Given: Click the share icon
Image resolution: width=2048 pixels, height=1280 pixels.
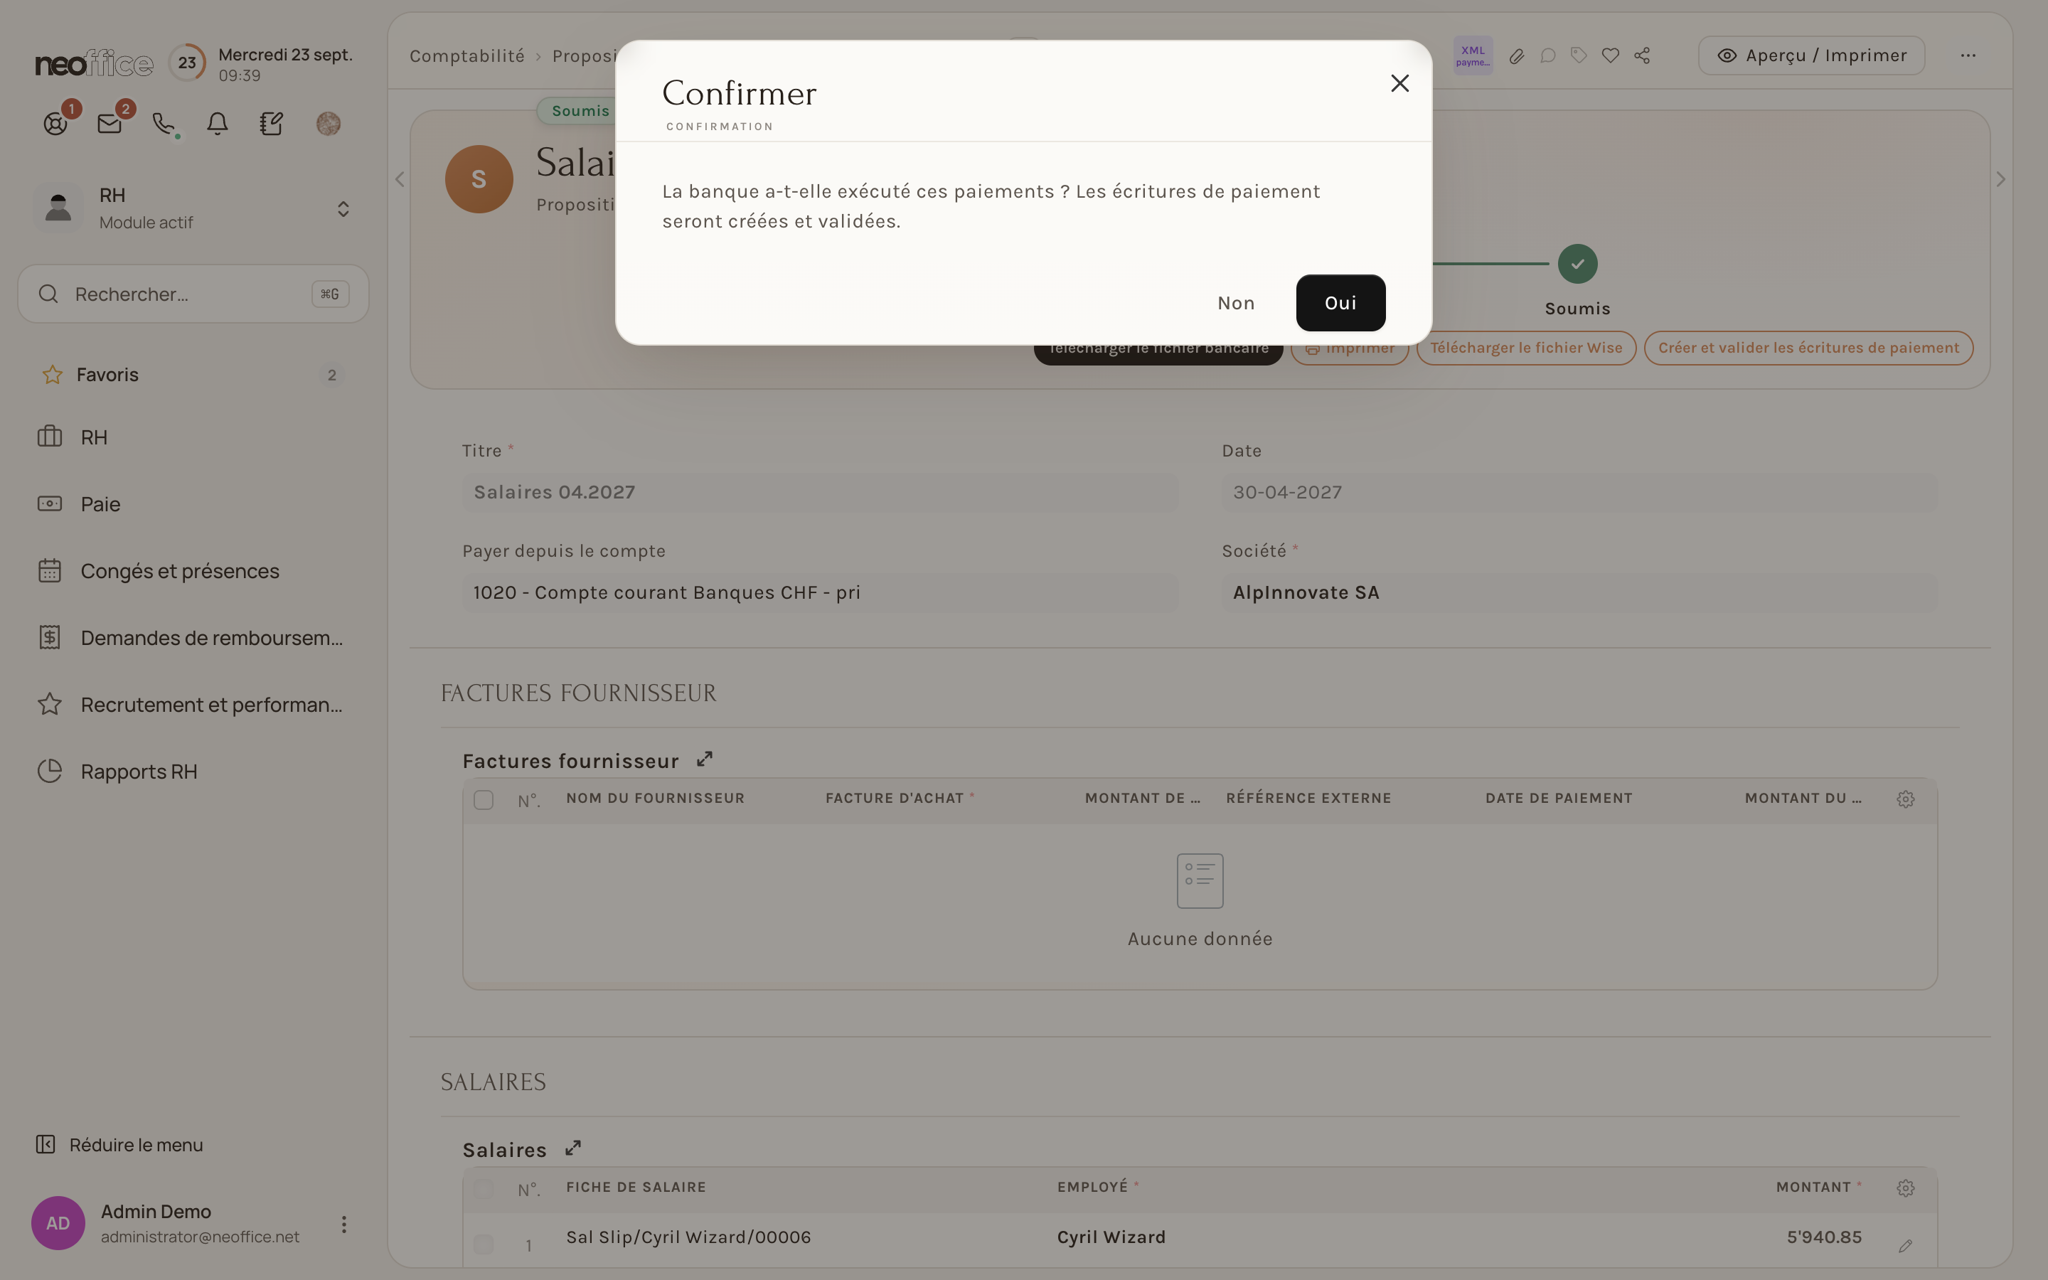Looking at the screenshot, I should click(1643, 56).
